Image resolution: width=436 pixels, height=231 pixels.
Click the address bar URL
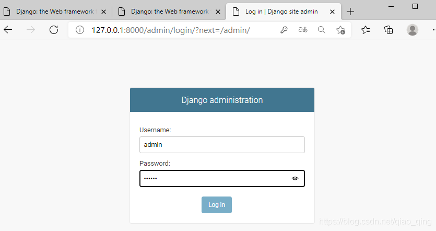click(x=171, y=30)
